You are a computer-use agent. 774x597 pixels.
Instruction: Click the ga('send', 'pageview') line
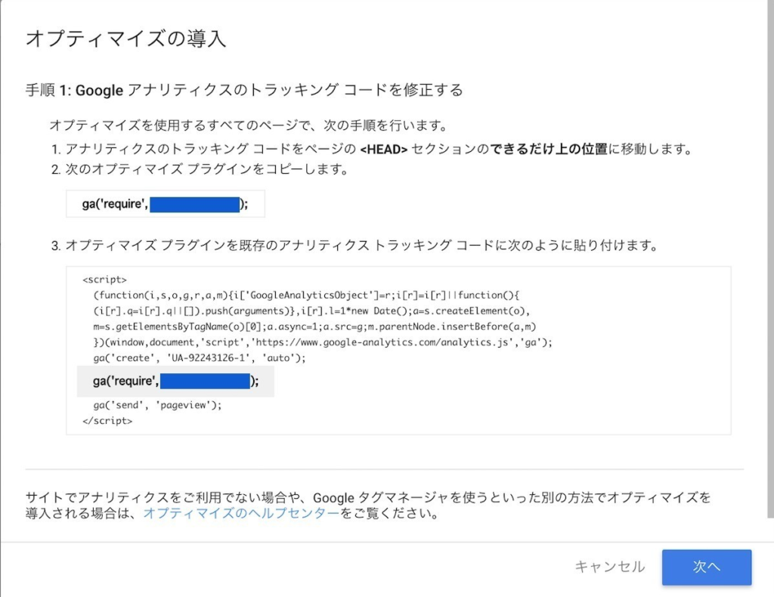coord(157,405)
